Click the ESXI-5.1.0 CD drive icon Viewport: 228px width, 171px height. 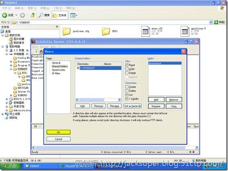tap(11, 99)
